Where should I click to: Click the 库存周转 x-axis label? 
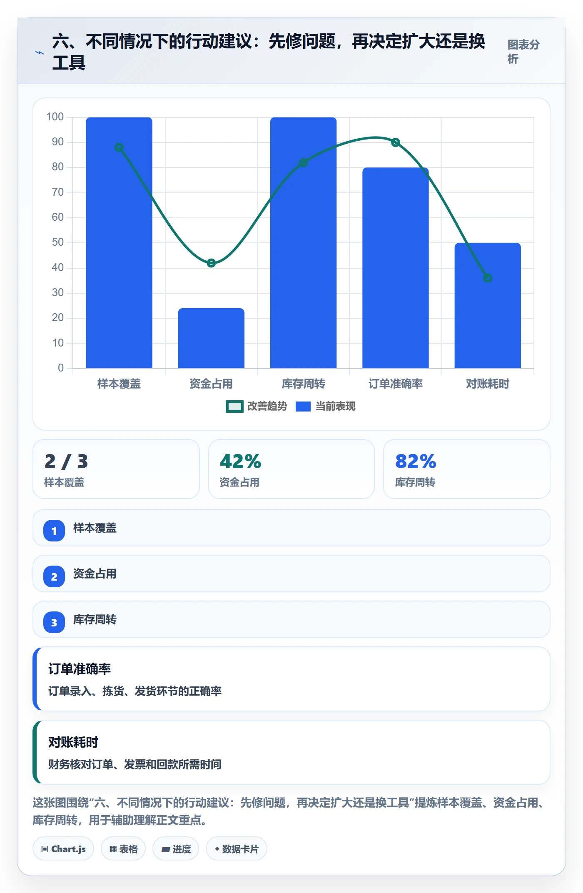[x=303, y=384]
